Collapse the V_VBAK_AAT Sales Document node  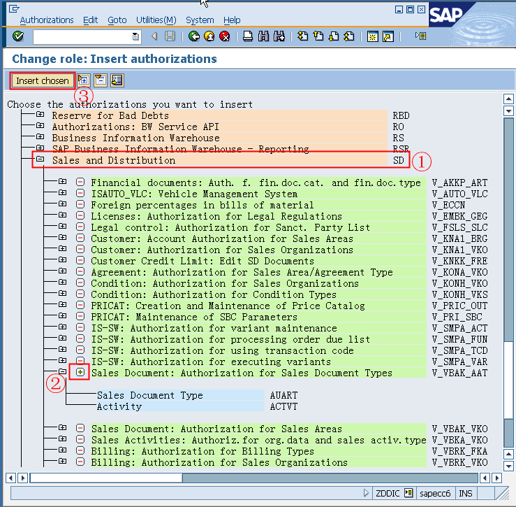pos(63,371)
